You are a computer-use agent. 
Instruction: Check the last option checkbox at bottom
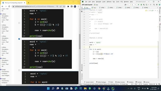(x=19, y=70)
